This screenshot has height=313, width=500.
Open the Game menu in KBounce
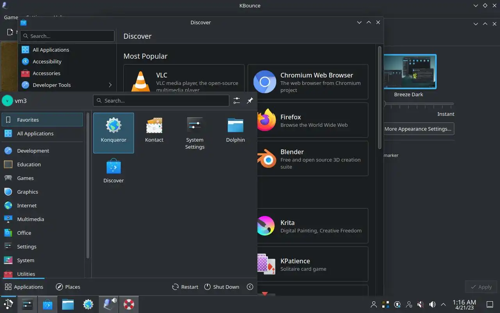pos(11,17)
